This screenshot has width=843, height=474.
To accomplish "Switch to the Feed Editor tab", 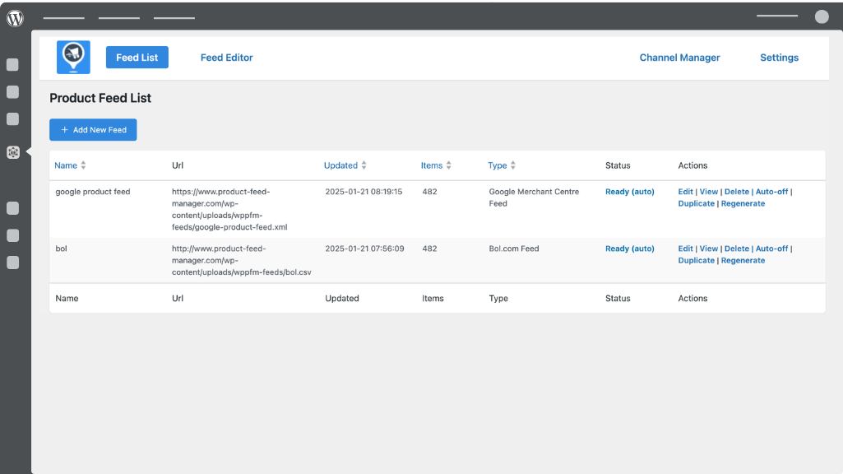I will [227, 58].
